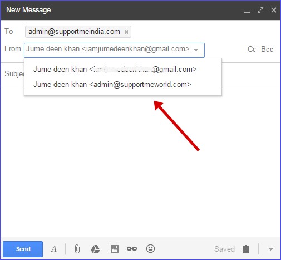Image resolution: width=281 pixels, height=260 pixels.
Task: Select the gmail.com sender option in the list
Action: pyautogui.click(x=115, y=70)
